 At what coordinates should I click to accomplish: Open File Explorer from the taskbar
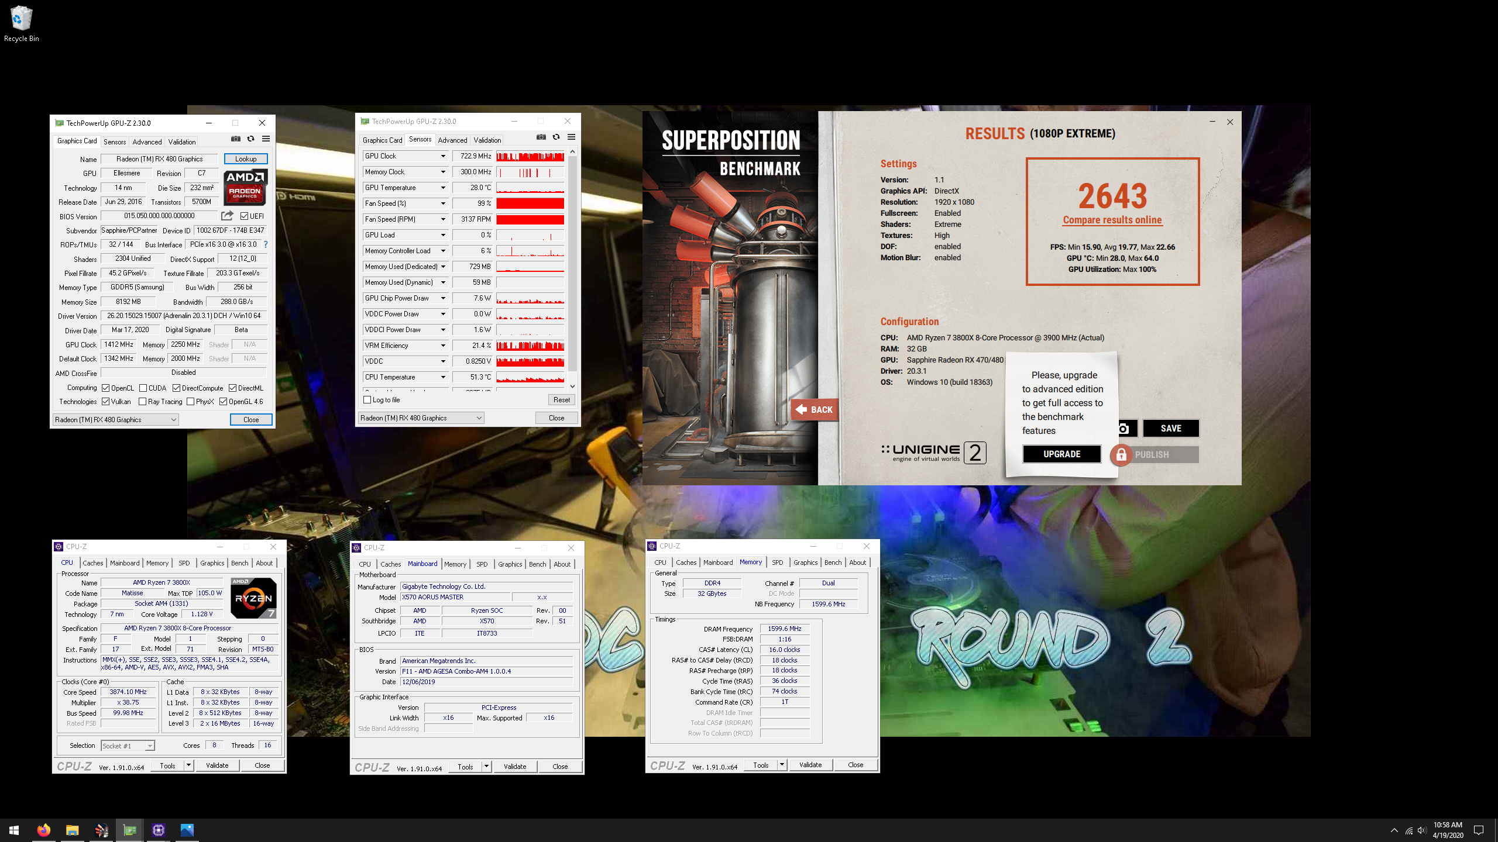72,830
